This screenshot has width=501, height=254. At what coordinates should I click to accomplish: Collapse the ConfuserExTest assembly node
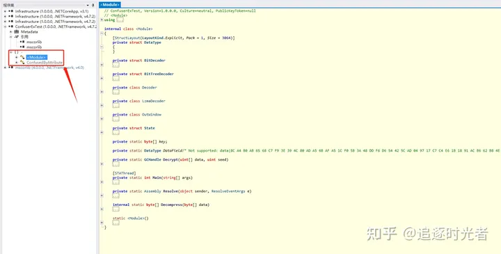coord(5,26)
